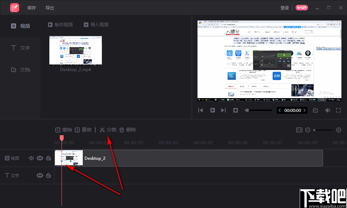Open the timecode stepper forward arrow
This screenshot has height=208, width=347.
click(305, 110)
